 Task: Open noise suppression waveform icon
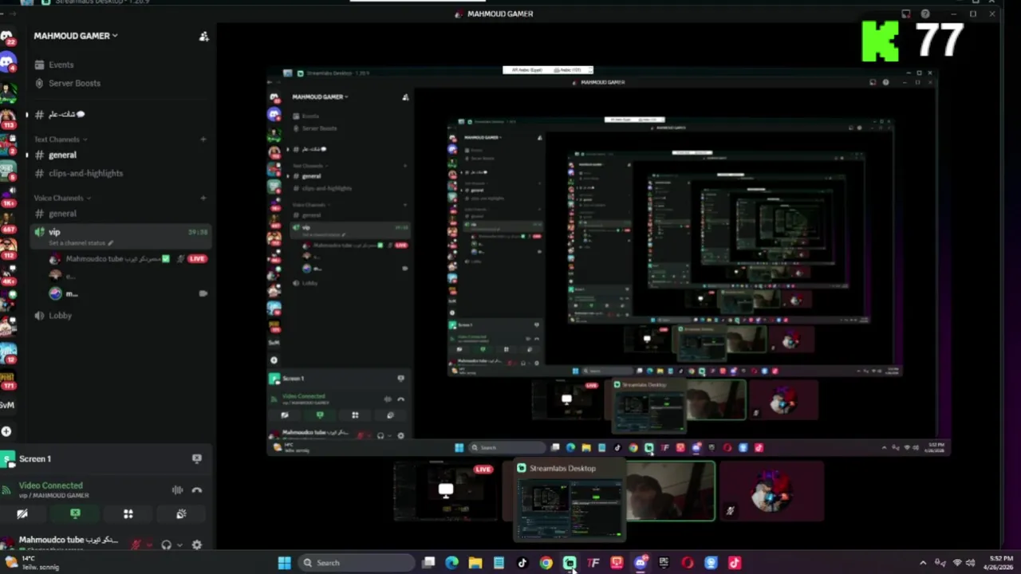point(177,490)
